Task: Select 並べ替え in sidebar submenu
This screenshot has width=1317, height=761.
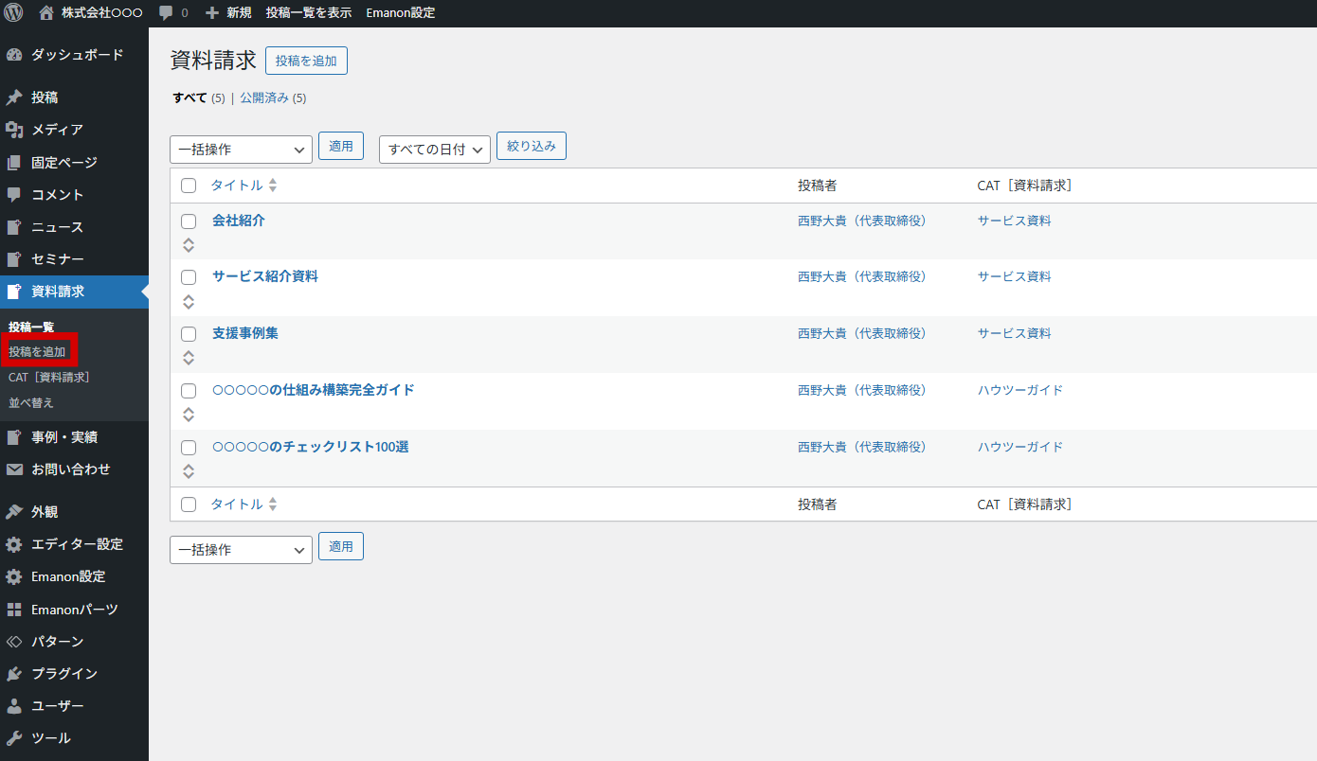Action: 31,402
